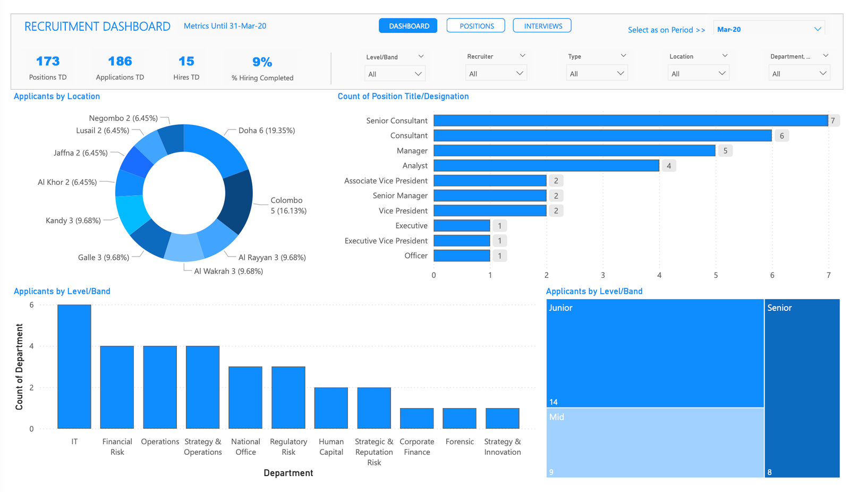
Task: Expand the Level/Band filter dropdown
Action: coord(395,73)
